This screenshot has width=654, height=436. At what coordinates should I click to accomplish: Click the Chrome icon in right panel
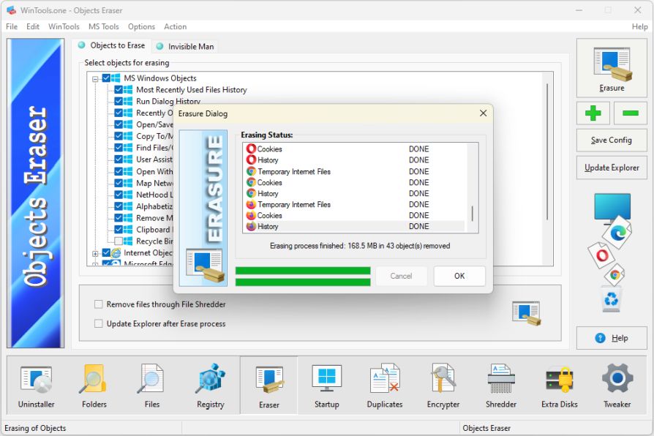614,275
